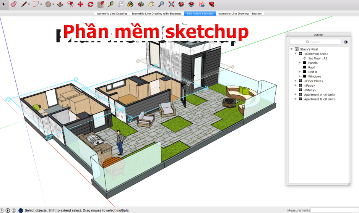
Task: Expand Apartment B <B Unit>
Action: pos(296,99)
